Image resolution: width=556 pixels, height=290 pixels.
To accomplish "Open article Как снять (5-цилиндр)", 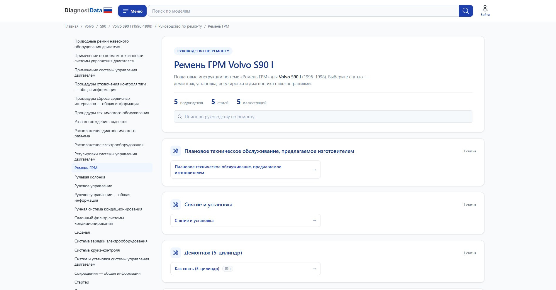I will pyautogui.click(x=245, y=269).
